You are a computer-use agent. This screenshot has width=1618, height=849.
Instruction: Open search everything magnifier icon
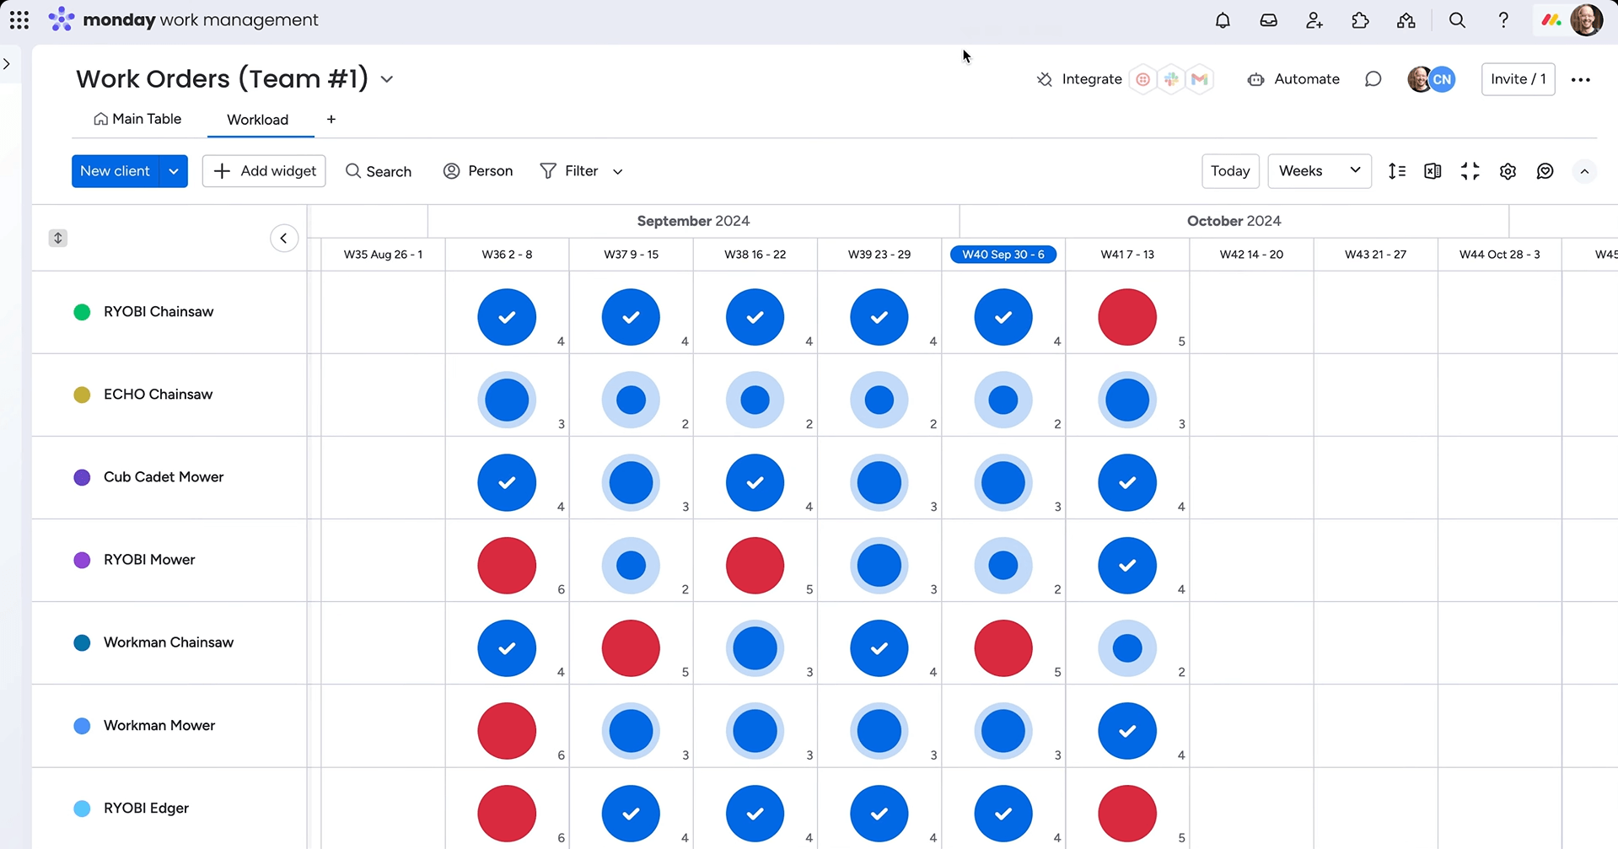(1457, 21)
